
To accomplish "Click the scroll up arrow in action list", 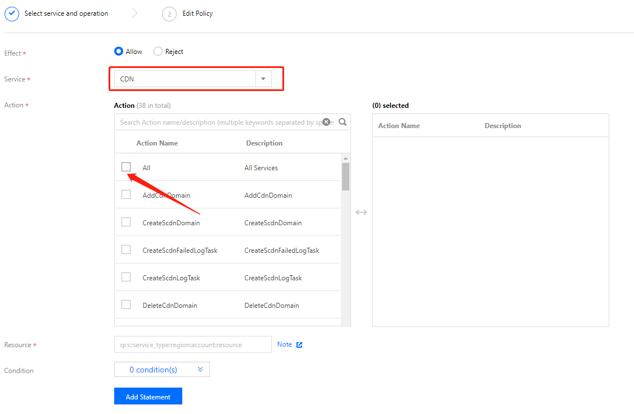I will [345, 158].
